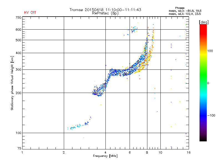Click the rainbow phase colorbar

click(x=203, y=83)
